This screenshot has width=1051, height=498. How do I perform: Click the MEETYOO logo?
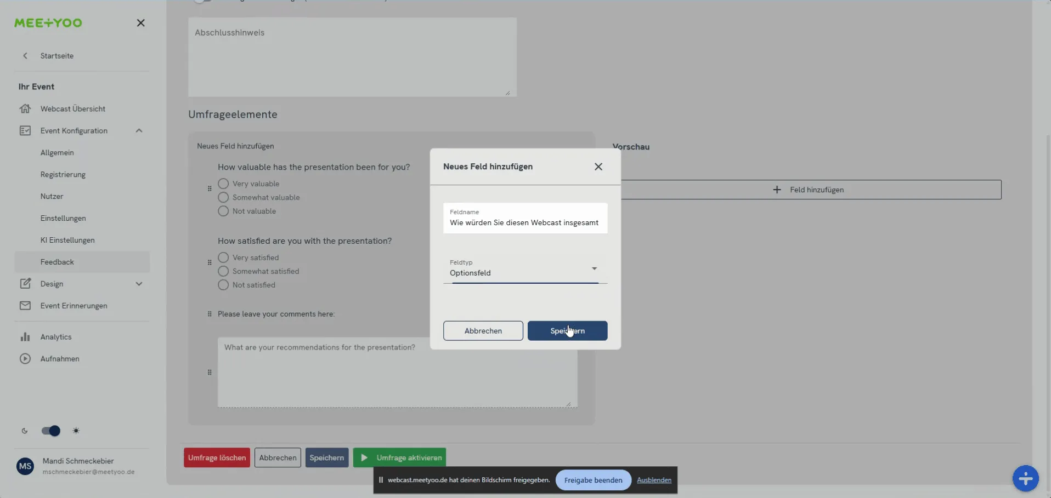[48, 22]
